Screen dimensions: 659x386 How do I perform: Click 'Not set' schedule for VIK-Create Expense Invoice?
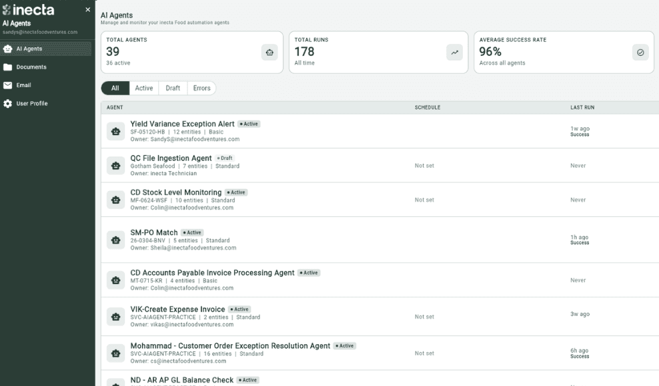[424, 317]
